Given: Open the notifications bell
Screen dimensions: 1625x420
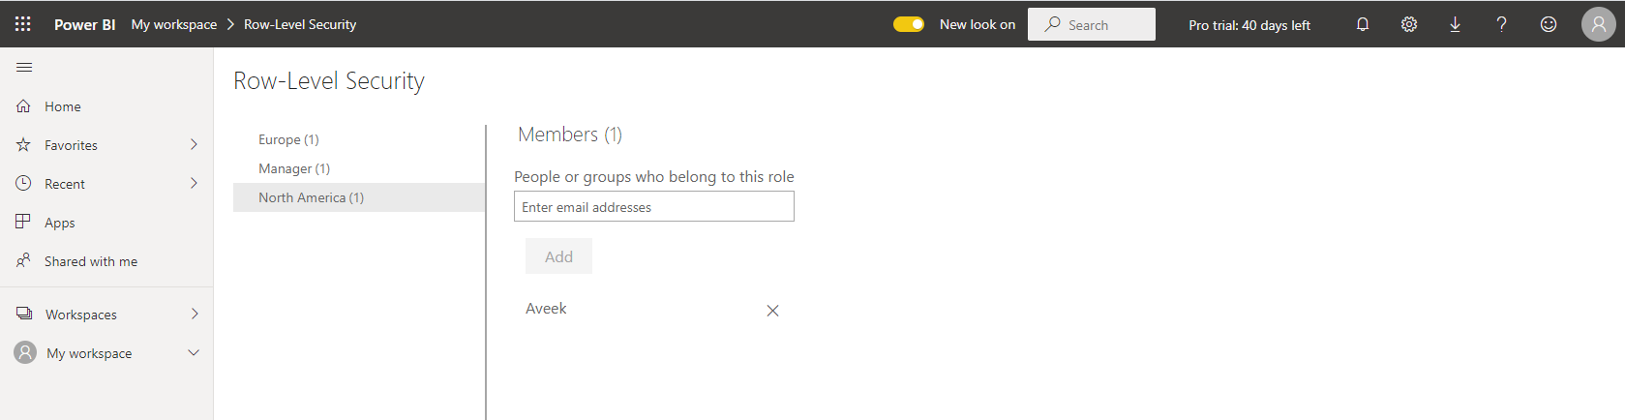Looking at the screenshot, I should (1363, 24).
